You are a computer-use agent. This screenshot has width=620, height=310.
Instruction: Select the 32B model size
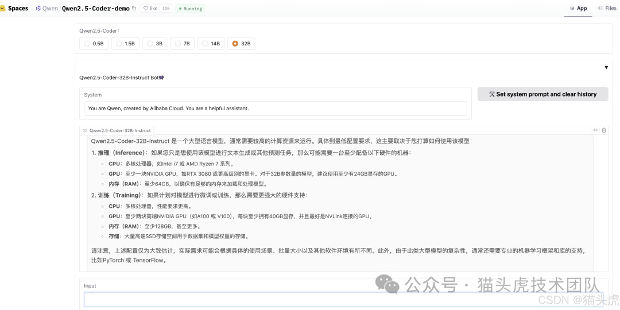pos(241,44)
